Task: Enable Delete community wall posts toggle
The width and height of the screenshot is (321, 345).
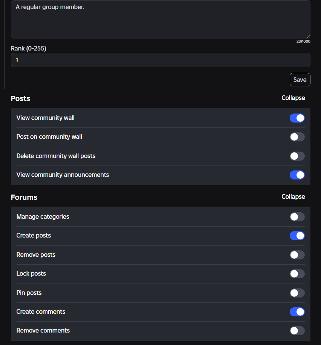Action: click(297, 156)
